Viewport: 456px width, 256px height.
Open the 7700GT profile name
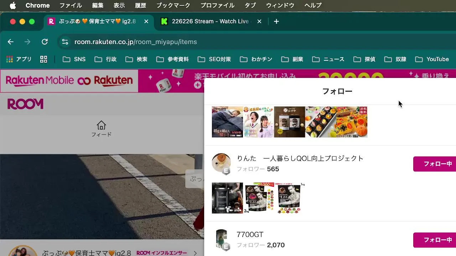click(x=250, y=235)
